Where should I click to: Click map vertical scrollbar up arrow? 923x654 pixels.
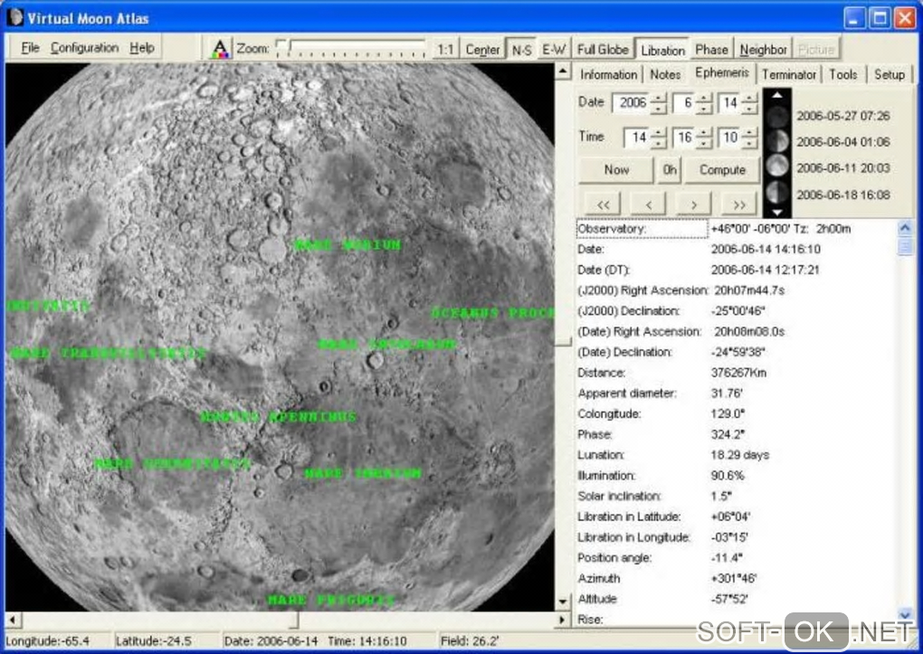[563, 71]
